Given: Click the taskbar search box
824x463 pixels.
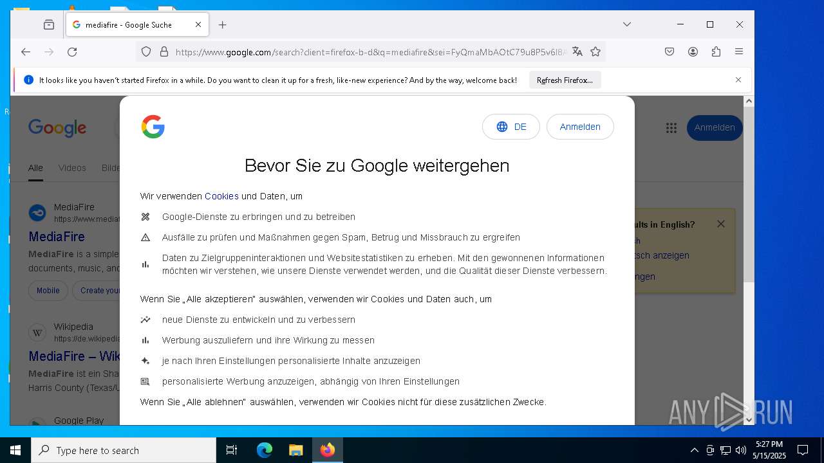Looking at the screenshot, I should [124, 450].
